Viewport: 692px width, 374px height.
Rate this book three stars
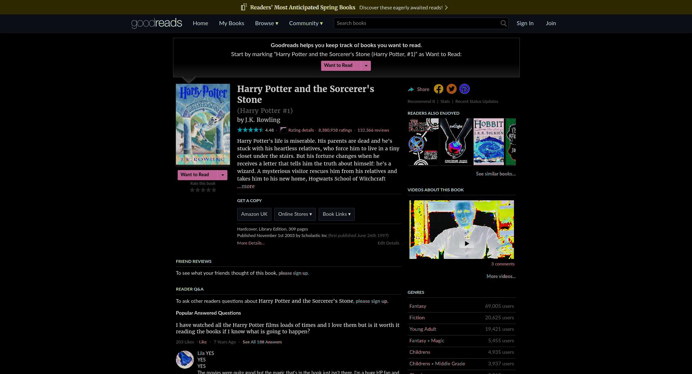pyautogui.click(x=203, y=190)
